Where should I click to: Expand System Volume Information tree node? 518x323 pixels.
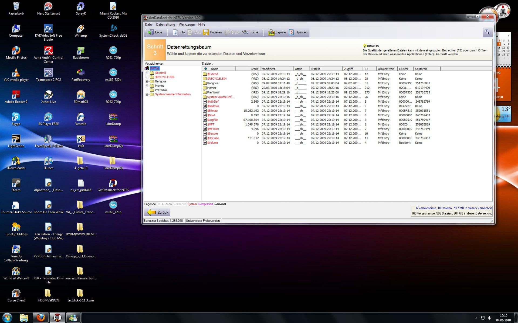tap(147, 94)
